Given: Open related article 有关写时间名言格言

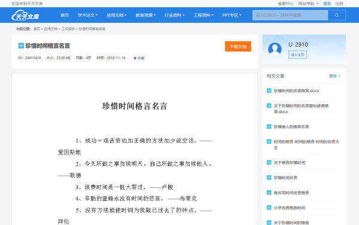Looking at the screenshot, I should [291, 193].
